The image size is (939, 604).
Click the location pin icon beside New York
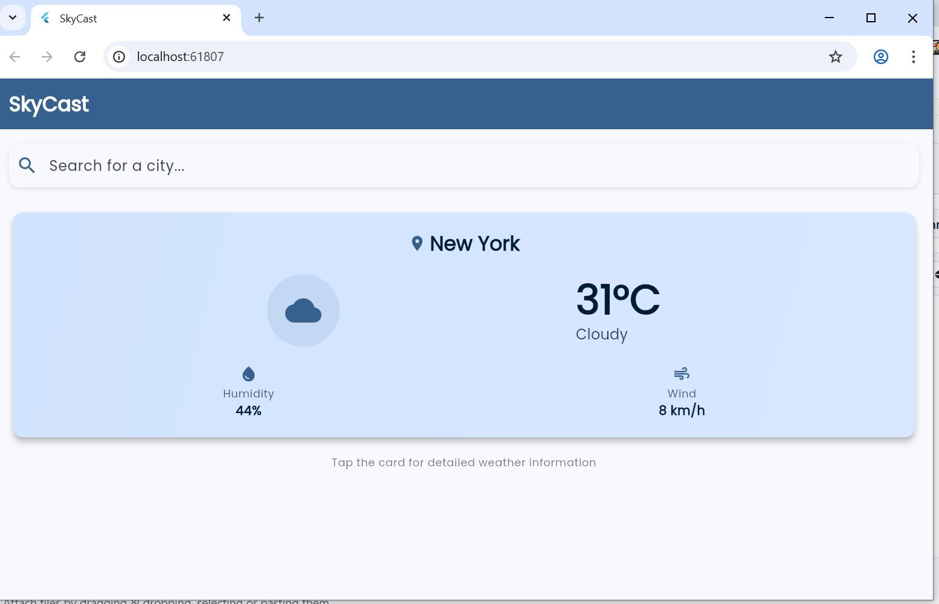(x=417, y=243)
